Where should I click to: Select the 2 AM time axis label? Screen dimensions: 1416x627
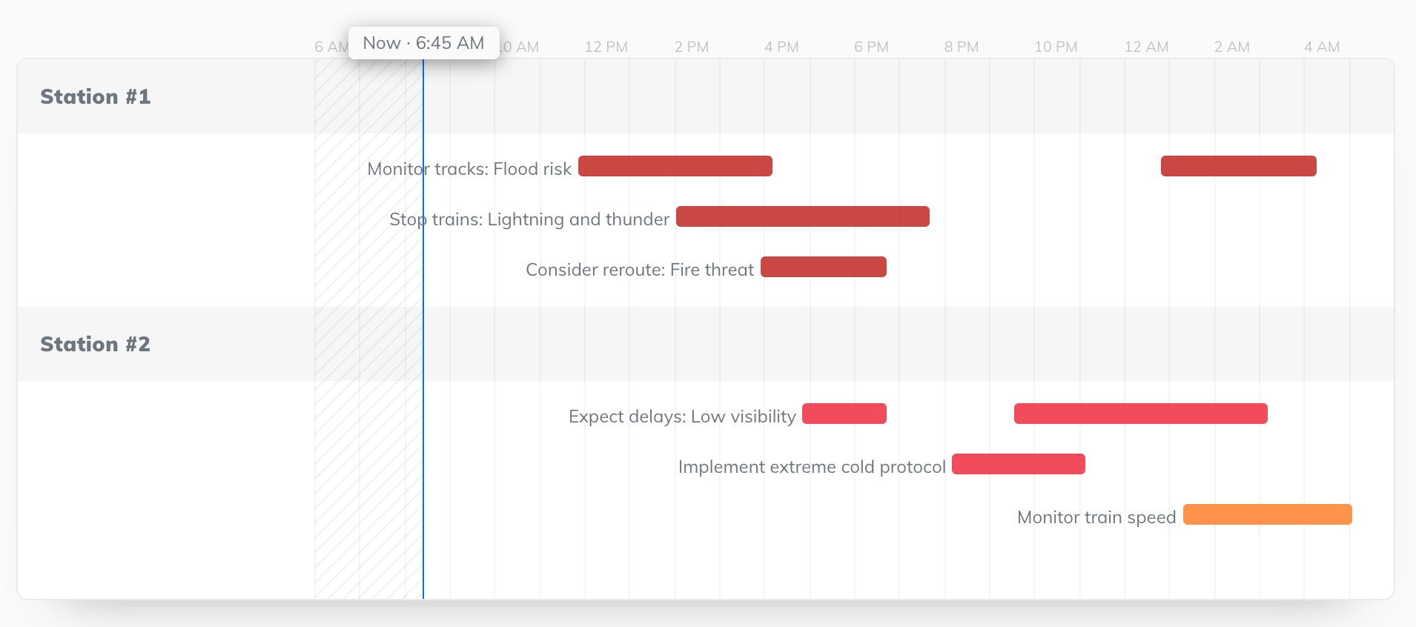click(x=1231, y=47)
